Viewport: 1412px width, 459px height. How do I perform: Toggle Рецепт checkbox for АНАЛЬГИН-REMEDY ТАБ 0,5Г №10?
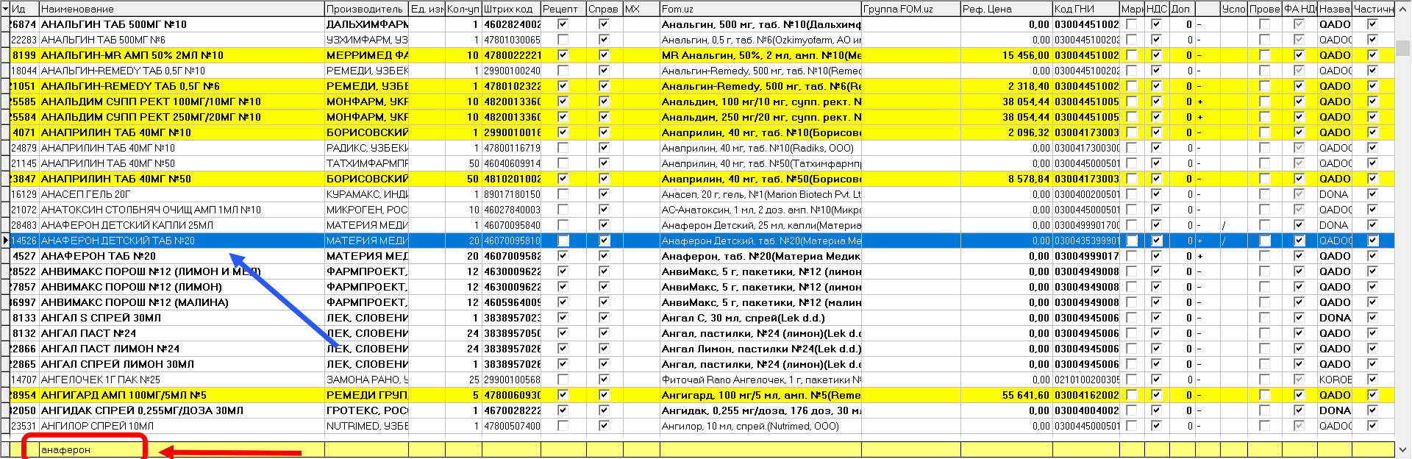563,71
